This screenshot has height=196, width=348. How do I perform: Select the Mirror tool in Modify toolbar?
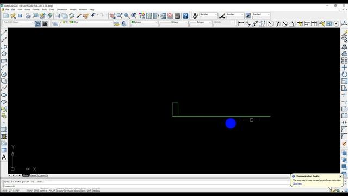pos(344,47)
